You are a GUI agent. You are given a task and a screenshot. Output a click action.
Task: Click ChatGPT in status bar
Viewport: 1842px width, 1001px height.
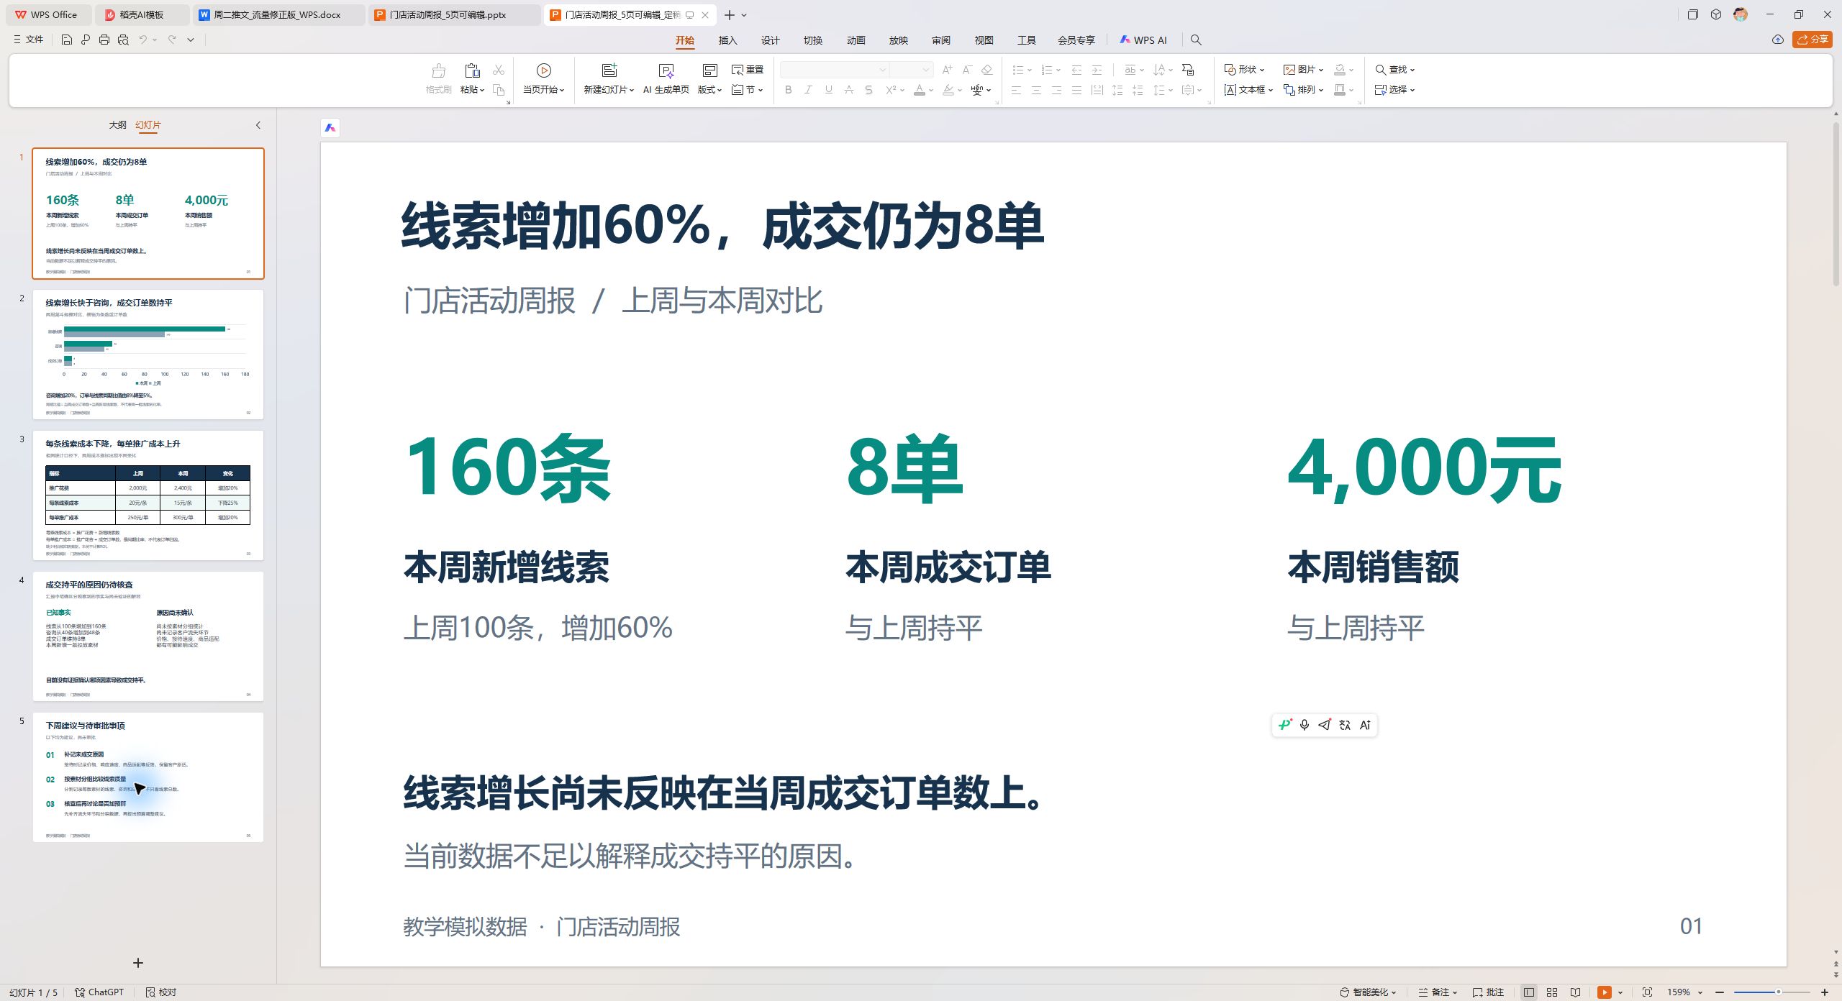[99, 992]
